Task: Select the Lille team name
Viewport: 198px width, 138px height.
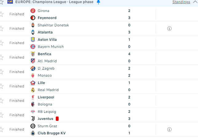Action: pyautogui.click(x=41, y=83)
